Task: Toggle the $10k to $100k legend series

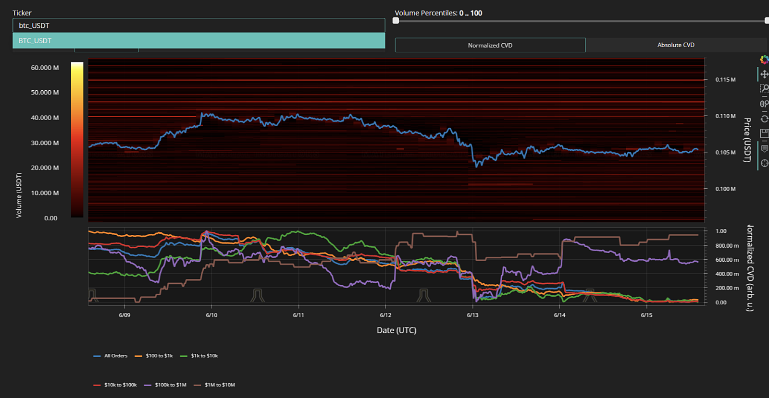Action: point(115,385)
